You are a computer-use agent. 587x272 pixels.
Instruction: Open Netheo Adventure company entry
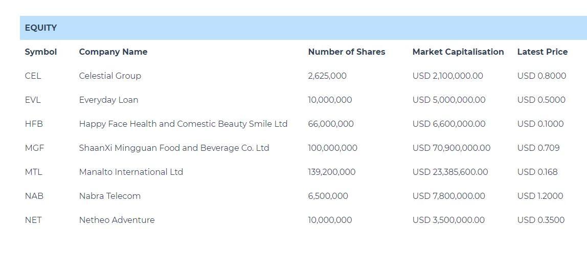click(x=117, y=220)
